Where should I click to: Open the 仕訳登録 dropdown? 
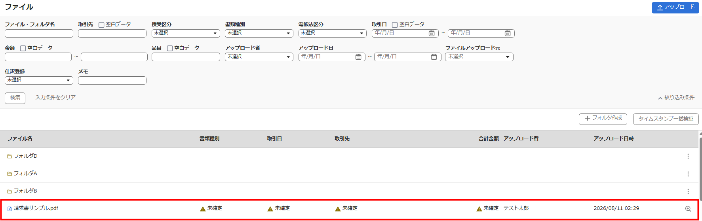[x=39, y=80]
